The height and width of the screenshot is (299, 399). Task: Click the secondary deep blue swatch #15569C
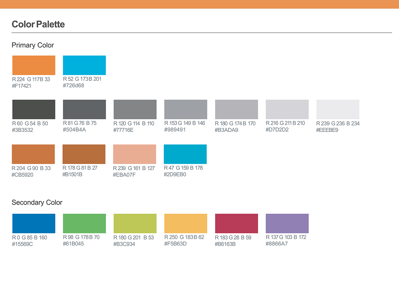click(x=34, y=223)
